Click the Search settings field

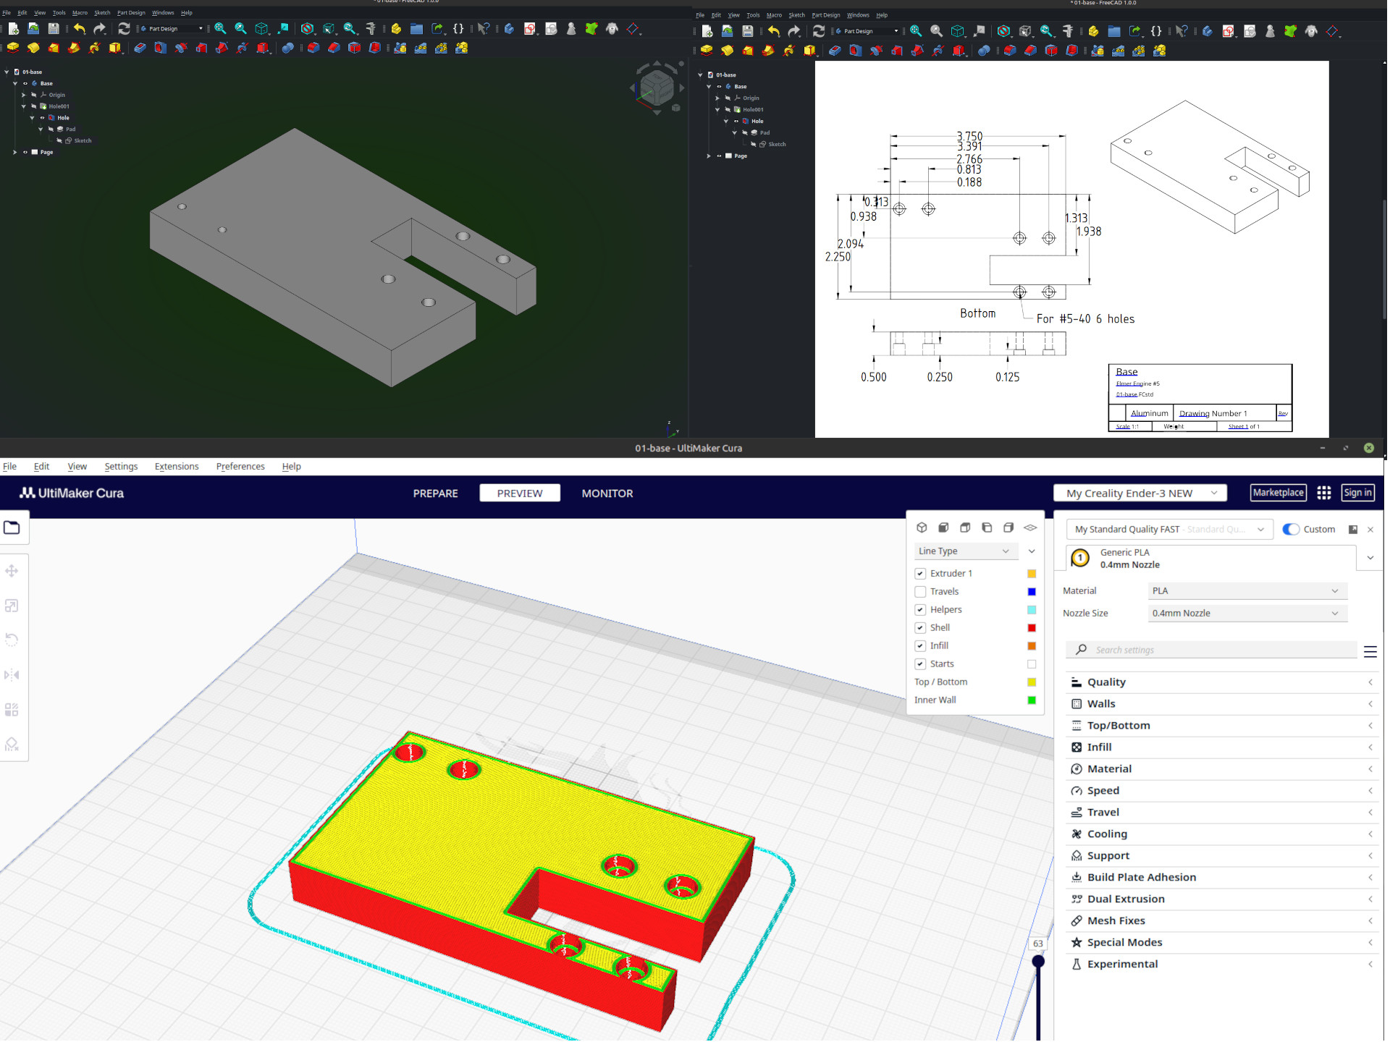coord(1212,651)
